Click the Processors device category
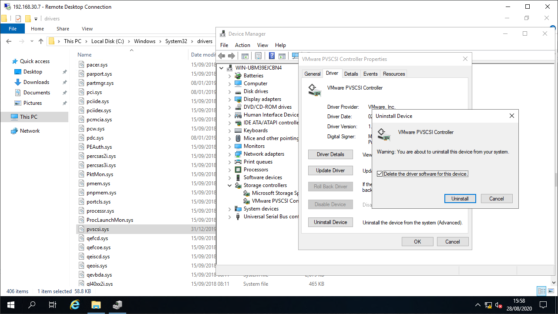This screenshot has height=314, width=558. click(x=256, y=170)
